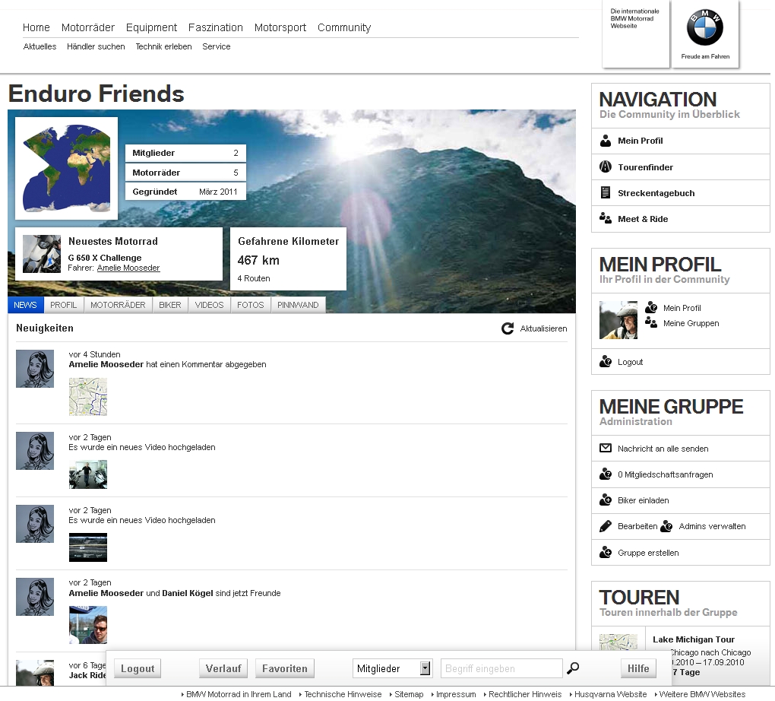Select the Bearbeiten pencil icon
Viewport: 775px width, 701px height.
[x=606, y=526]
